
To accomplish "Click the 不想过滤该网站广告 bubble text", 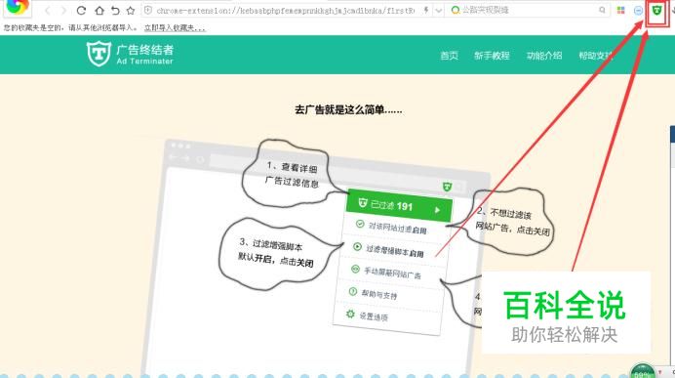I will [x=513, y=222].
